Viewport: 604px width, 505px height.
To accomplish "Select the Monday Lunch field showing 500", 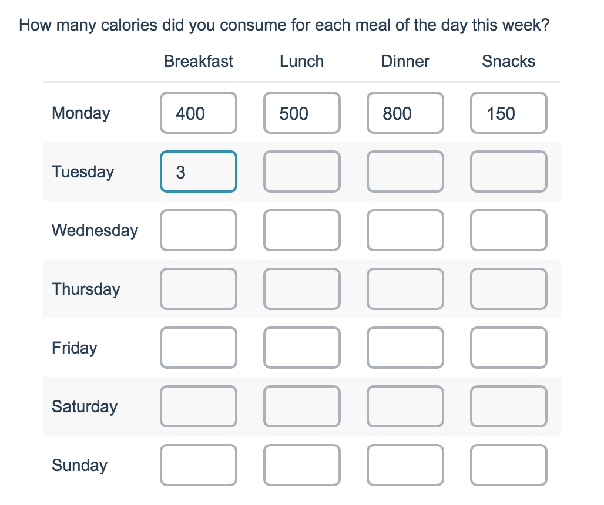I will [301, 113].
